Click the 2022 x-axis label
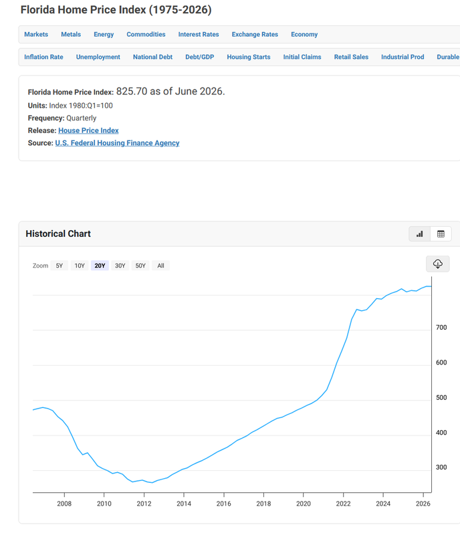Viewport: 460px width, 535px height. pos(343,504)
